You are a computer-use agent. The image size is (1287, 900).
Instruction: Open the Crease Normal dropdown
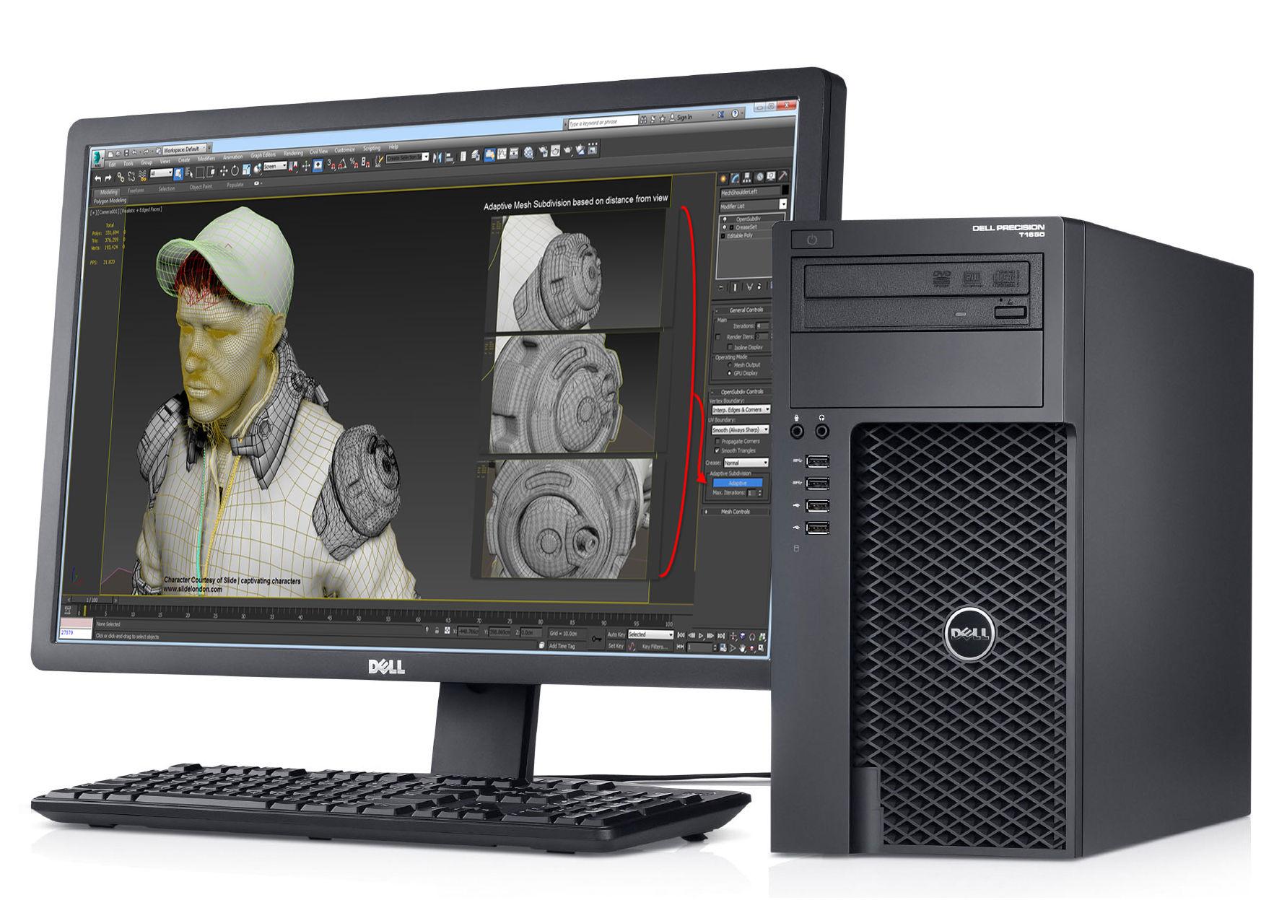746,463
